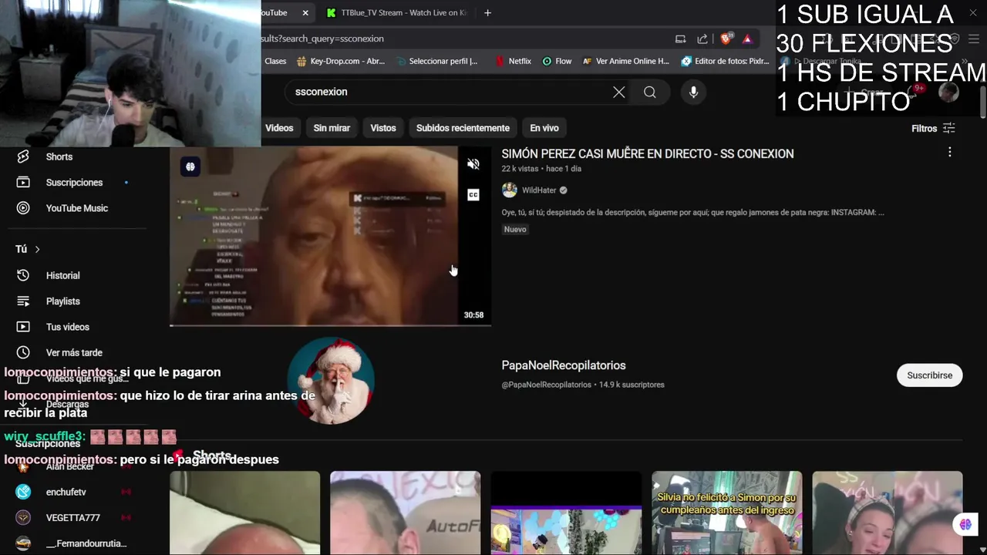Open Seleccionar perfil bookmark
The height and width of the screenshot is (555, 987).
[x=437, y=62]
